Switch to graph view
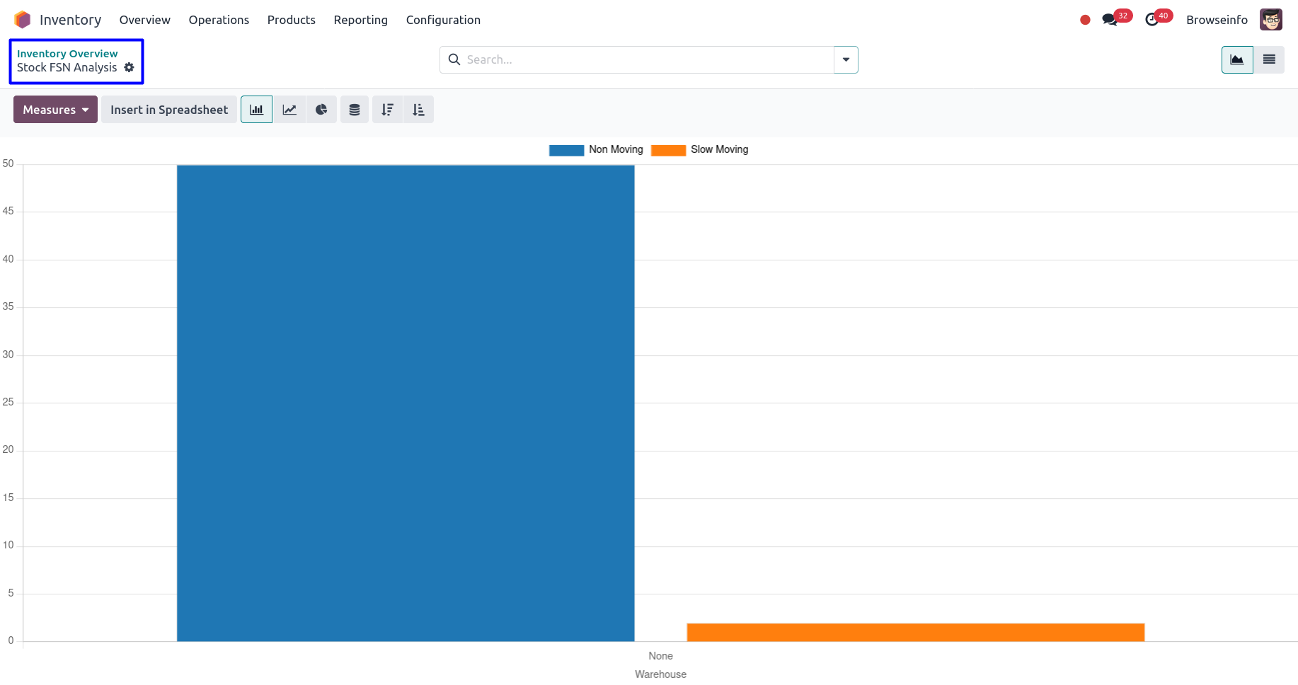This screenshot has height=685, width=1298. [x=1237, y=59]
